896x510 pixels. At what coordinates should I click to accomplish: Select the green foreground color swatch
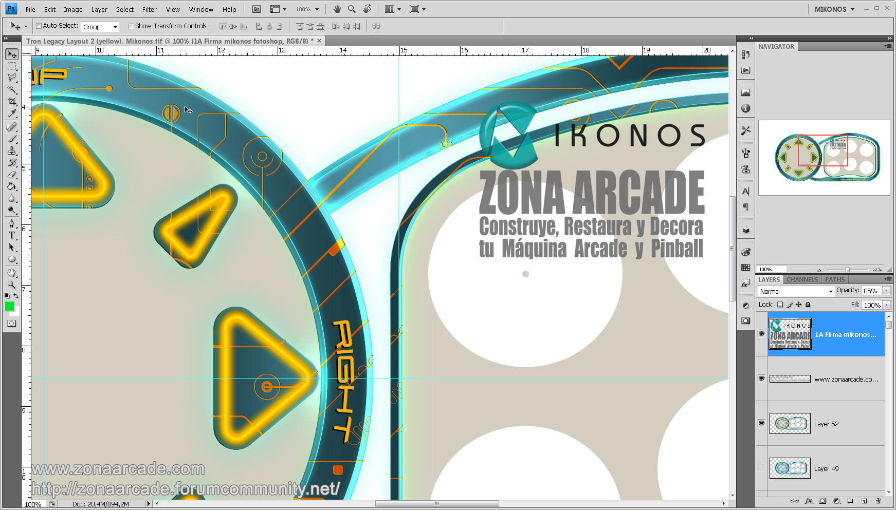pos(9,307)
